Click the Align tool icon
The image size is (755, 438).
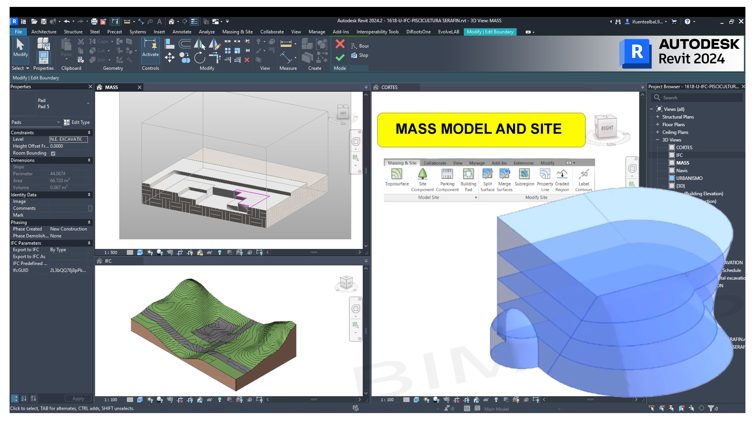pos(169,44)
